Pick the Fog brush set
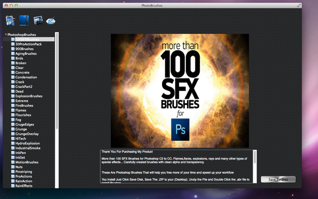Image resolution: width=318 pixels, height=199 pixels. (18, 120)
